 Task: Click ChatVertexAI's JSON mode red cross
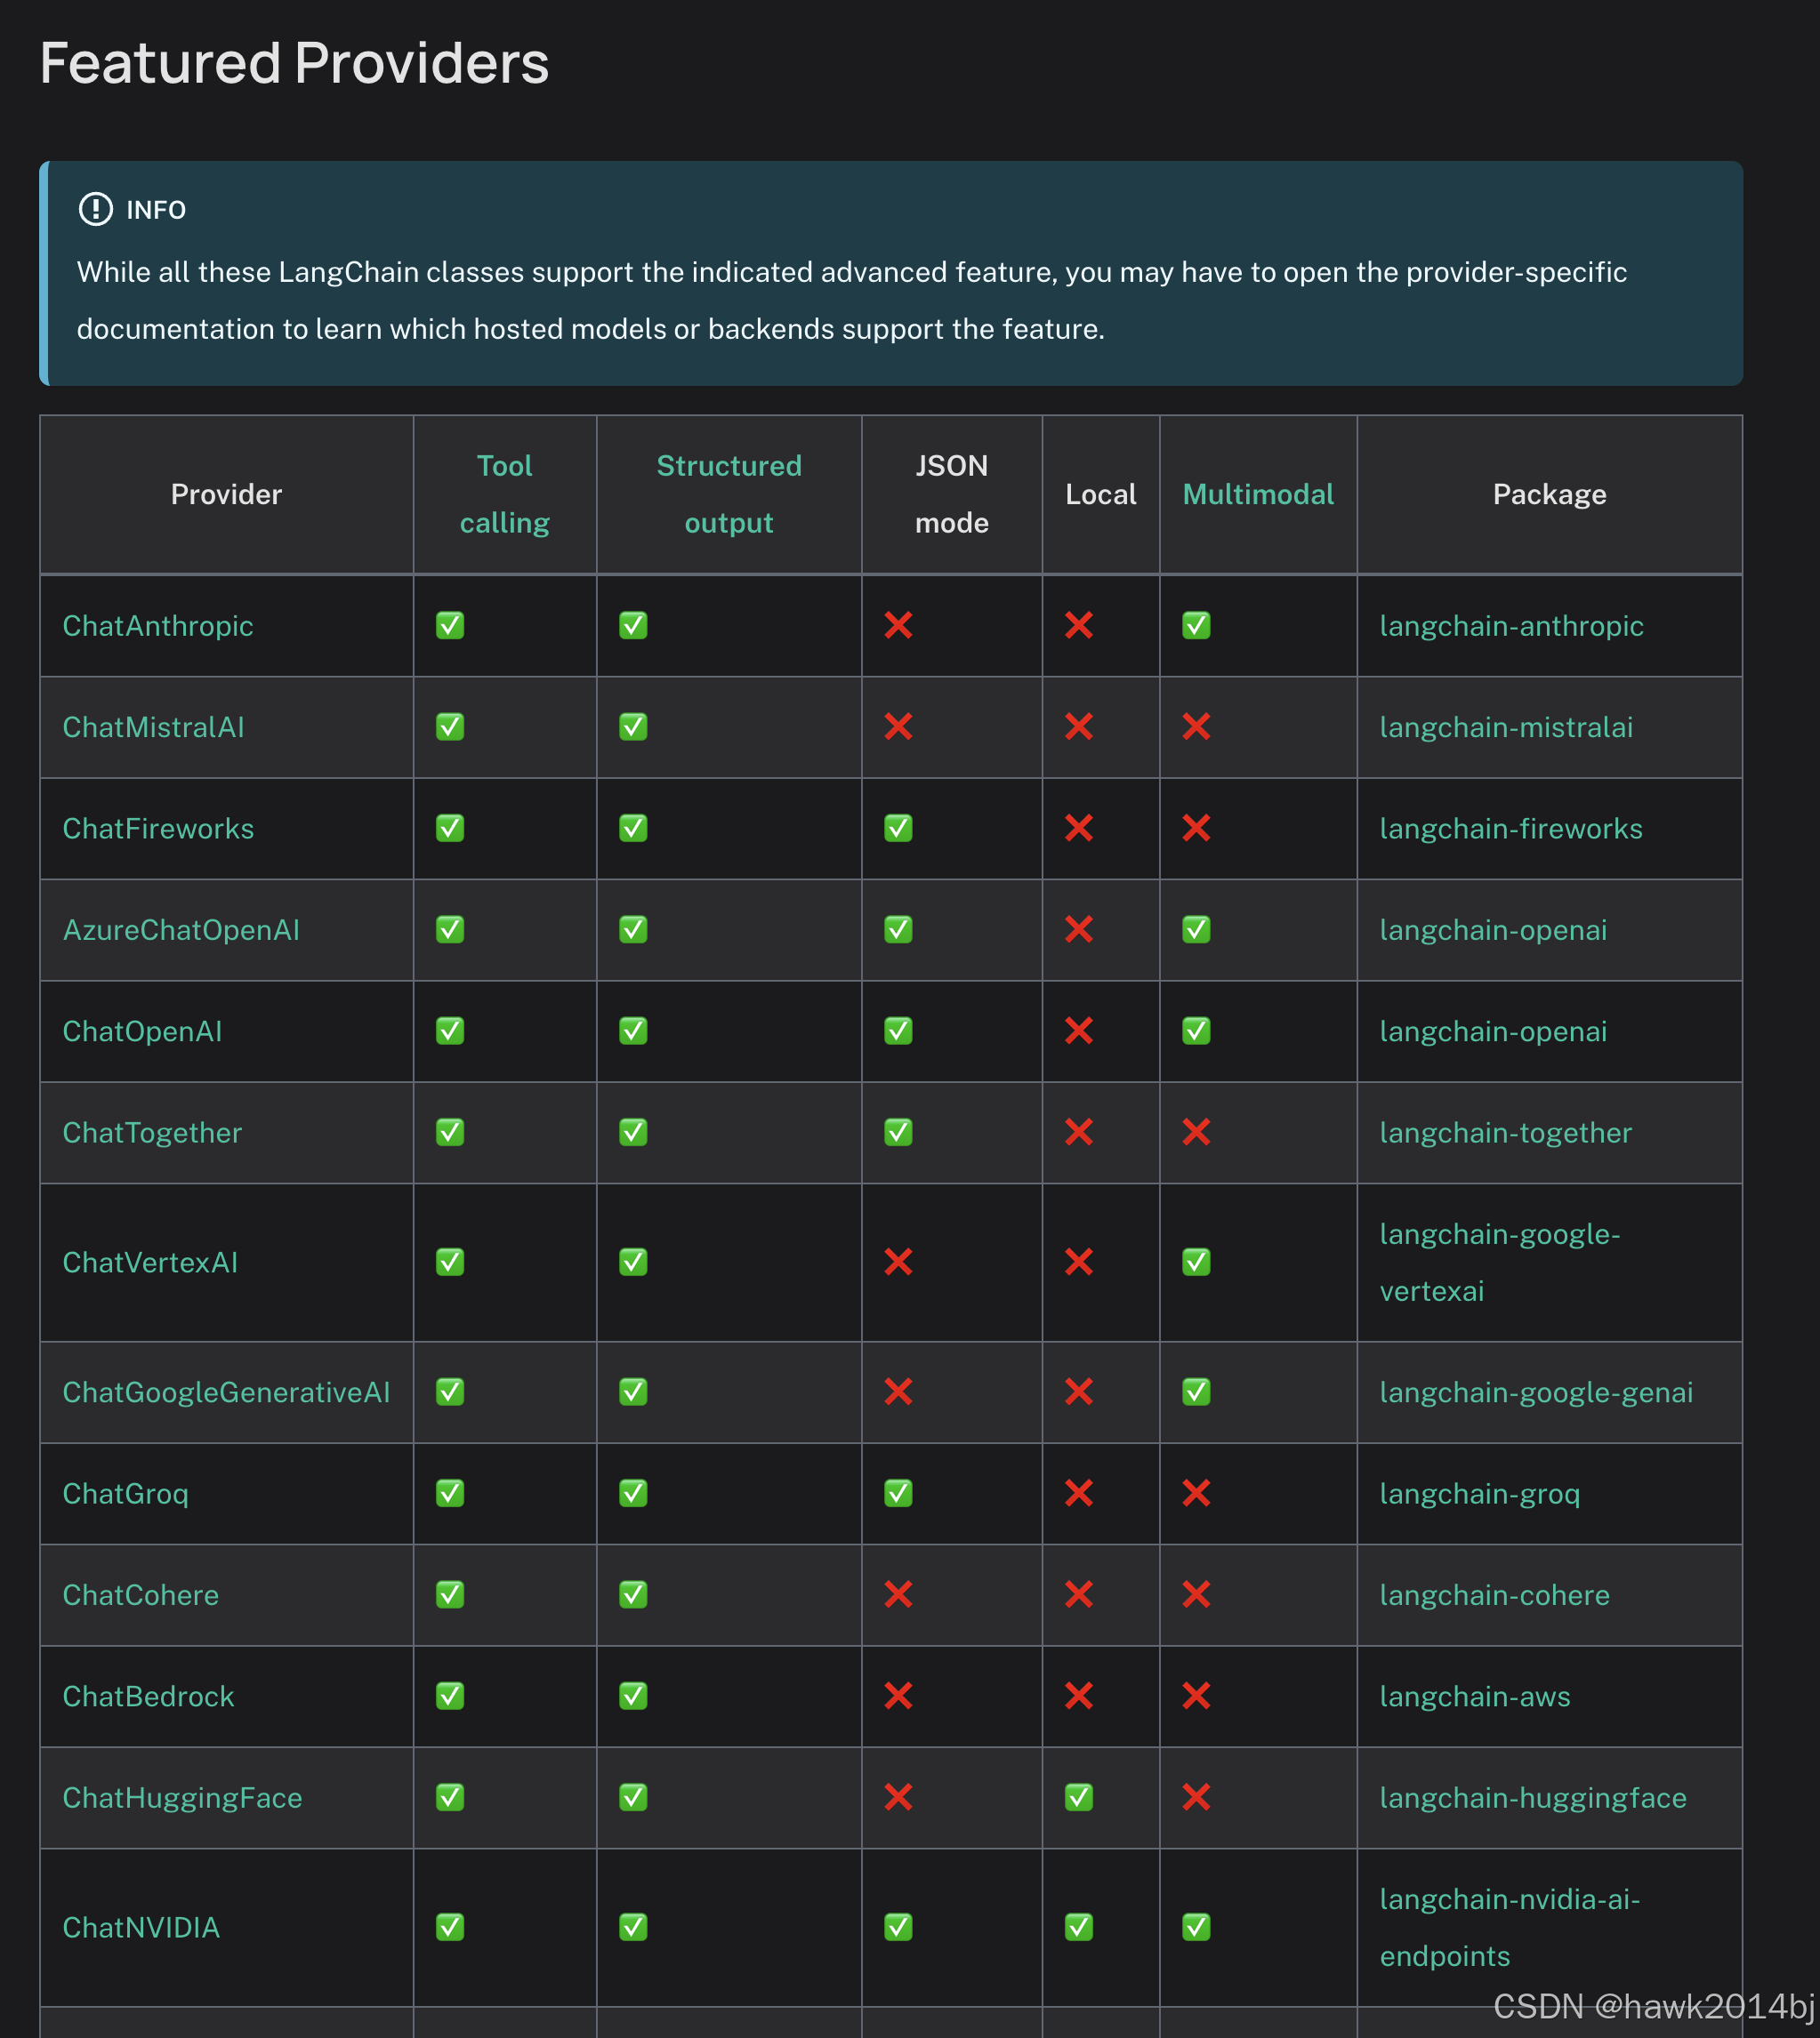pos(898,1263)
